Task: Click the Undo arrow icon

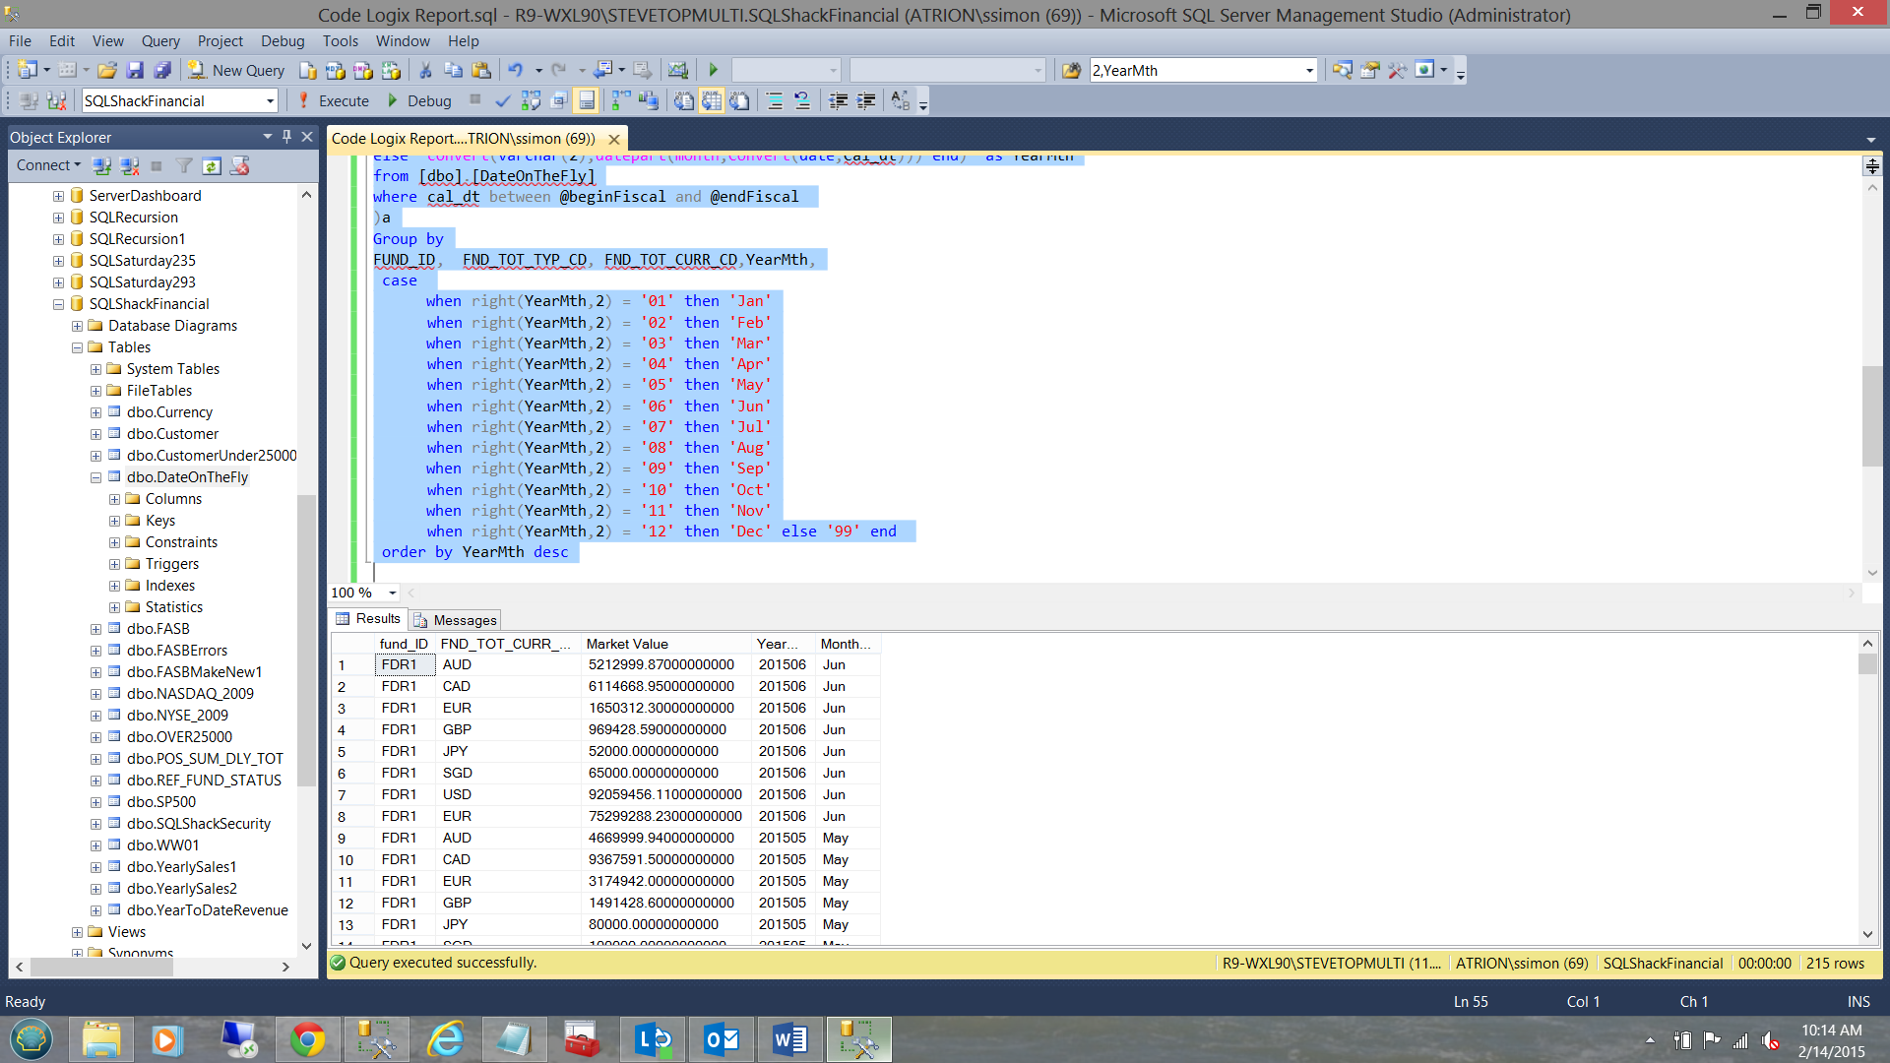Action: (x=515, y=70)
